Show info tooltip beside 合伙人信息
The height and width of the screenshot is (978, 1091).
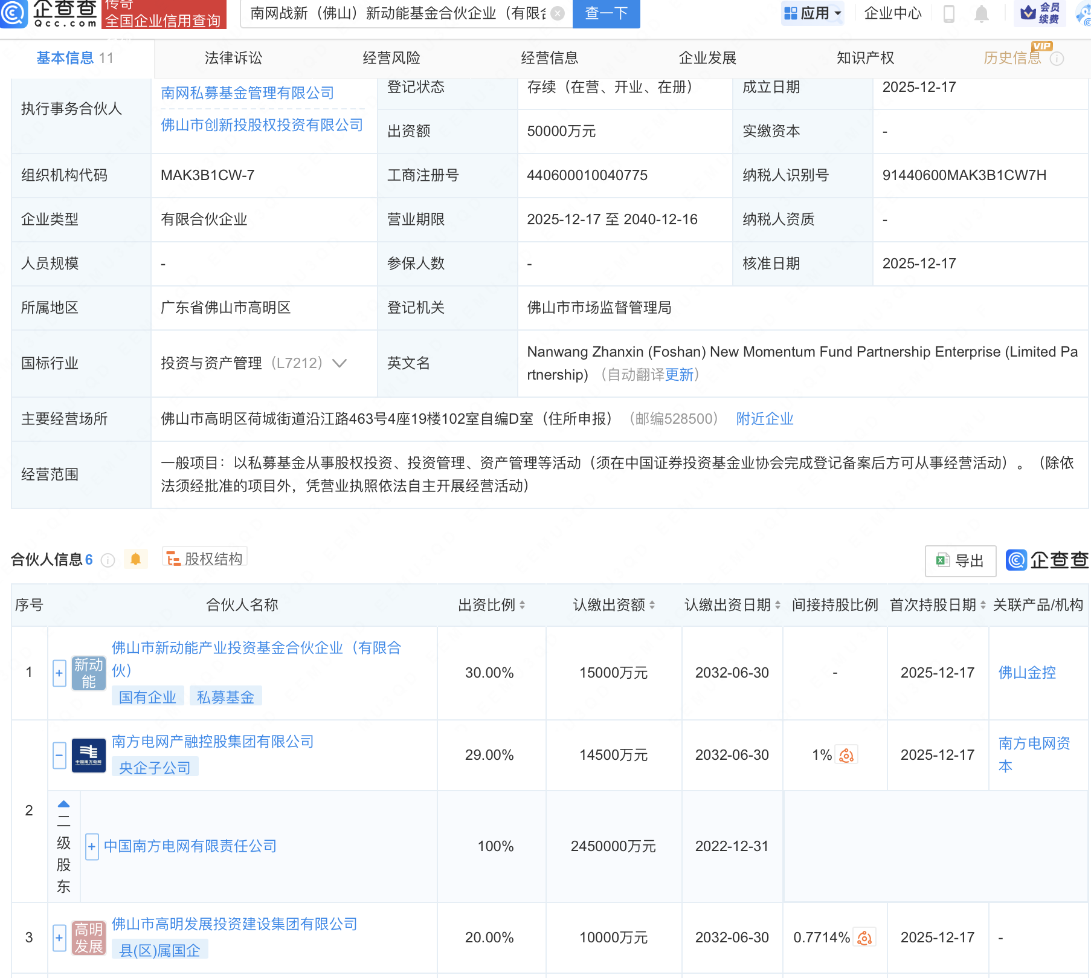tap(108, 560)
